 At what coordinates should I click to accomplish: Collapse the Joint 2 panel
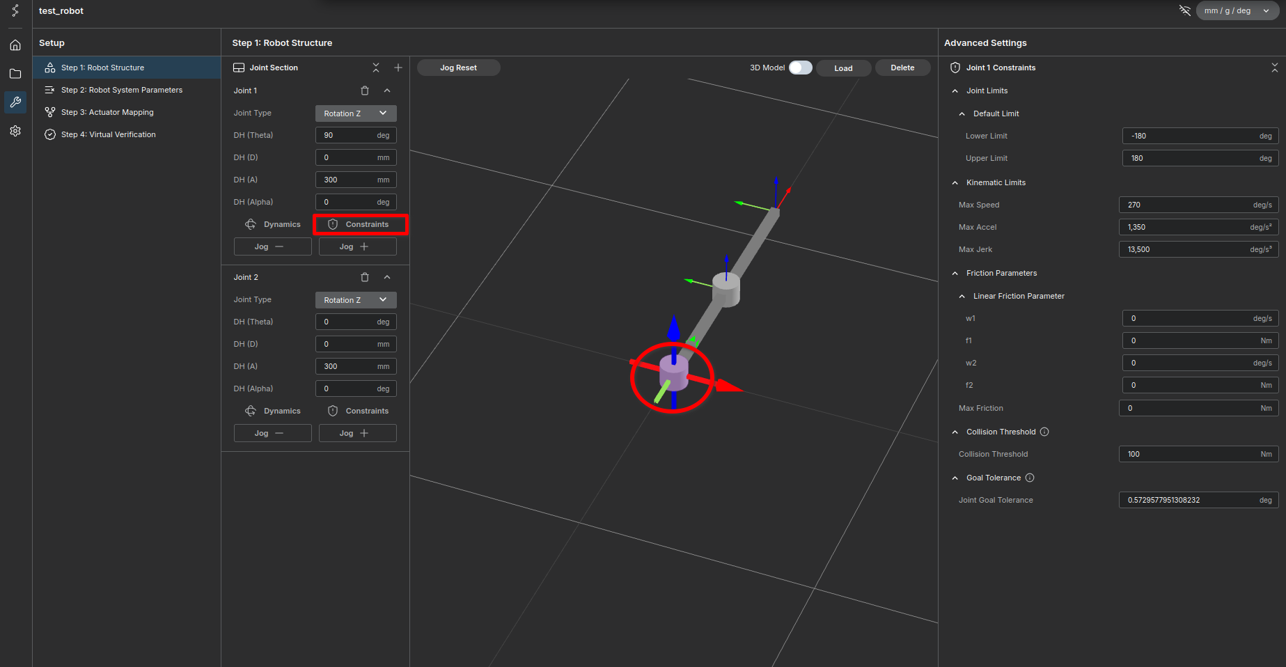(x=387, y=277)
